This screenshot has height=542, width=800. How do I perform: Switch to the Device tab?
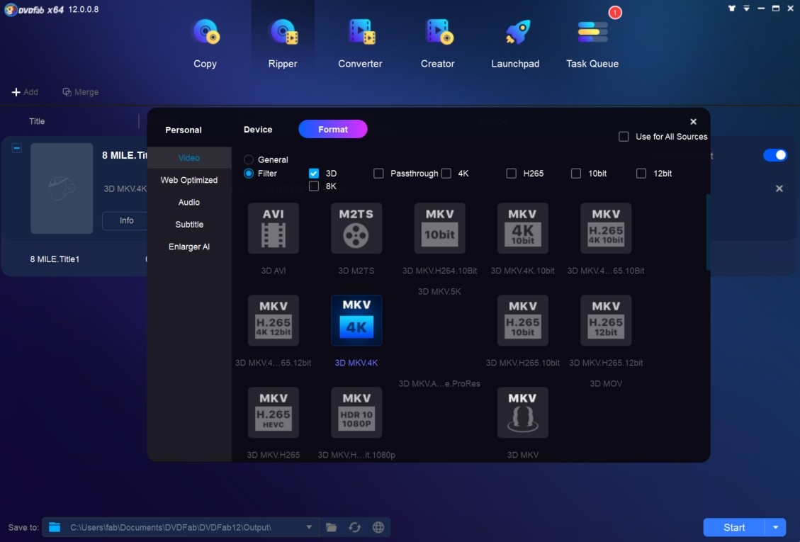pos(258,130)
